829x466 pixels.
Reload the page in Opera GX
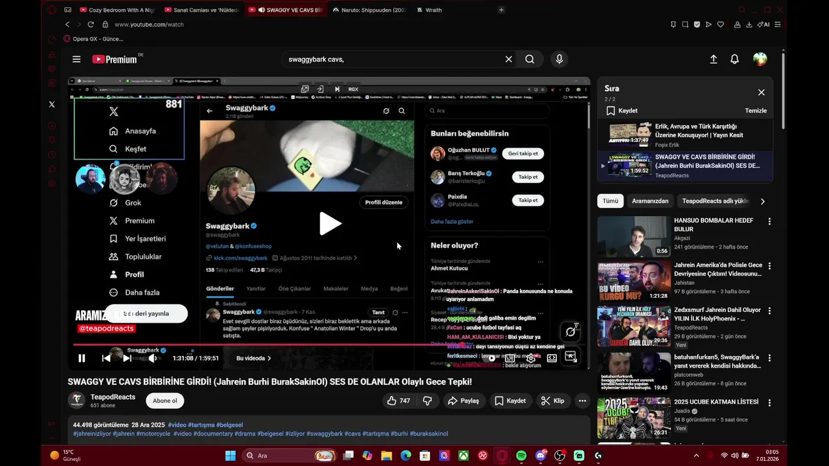coord(91,24)
